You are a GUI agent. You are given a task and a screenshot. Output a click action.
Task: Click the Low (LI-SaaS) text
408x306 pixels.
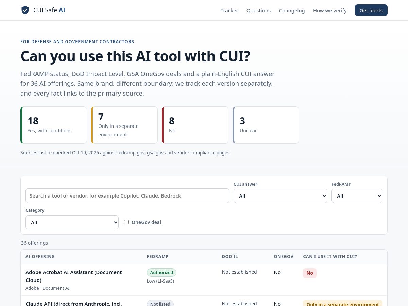[160, 281]
